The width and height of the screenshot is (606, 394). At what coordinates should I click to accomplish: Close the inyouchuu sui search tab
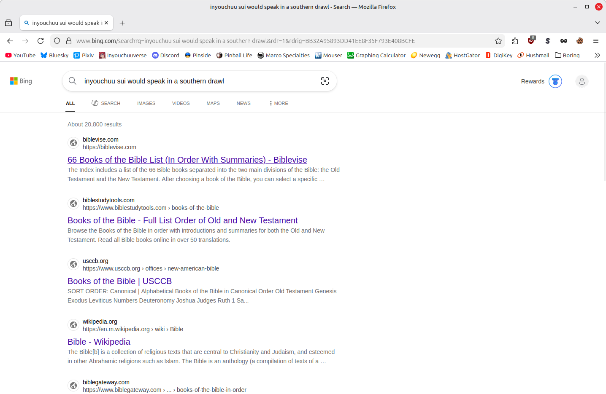tap(106, 23)
